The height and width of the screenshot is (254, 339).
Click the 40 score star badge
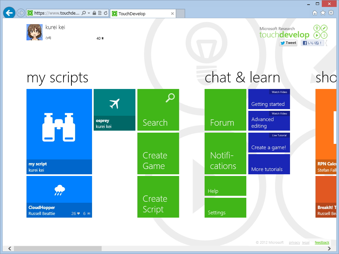(100, 38)
